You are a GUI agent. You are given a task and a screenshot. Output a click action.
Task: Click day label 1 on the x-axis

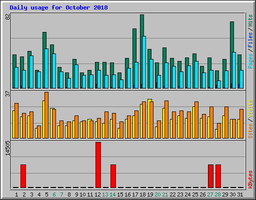coord(16,194)
